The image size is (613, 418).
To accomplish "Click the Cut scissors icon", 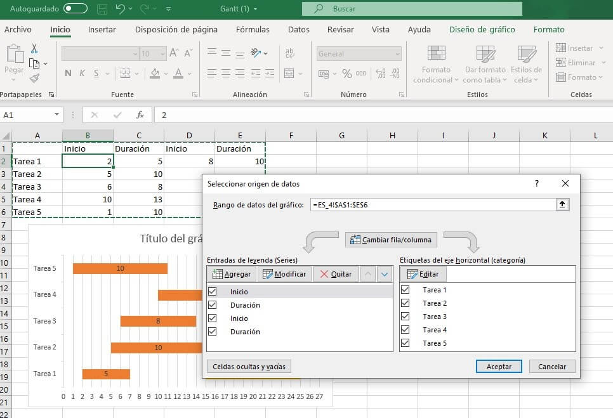I will tap(34, 48).
